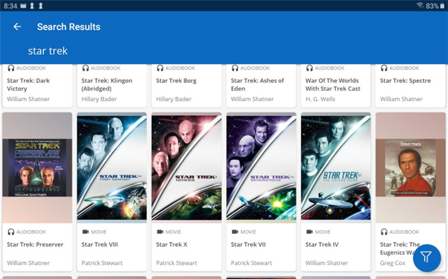
Task: Tap the headphones icon on Star Trek: Preserver card
Action: click(11, 232)
